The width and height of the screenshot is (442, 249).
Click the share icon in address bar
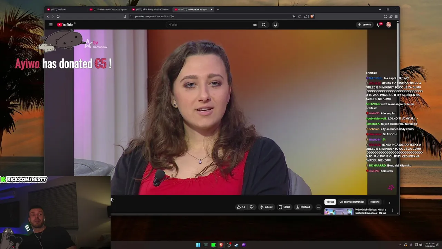(306, 16)
